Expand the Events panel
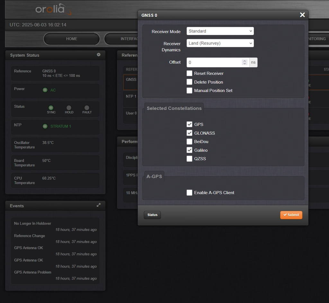 (x=98, y=205)
